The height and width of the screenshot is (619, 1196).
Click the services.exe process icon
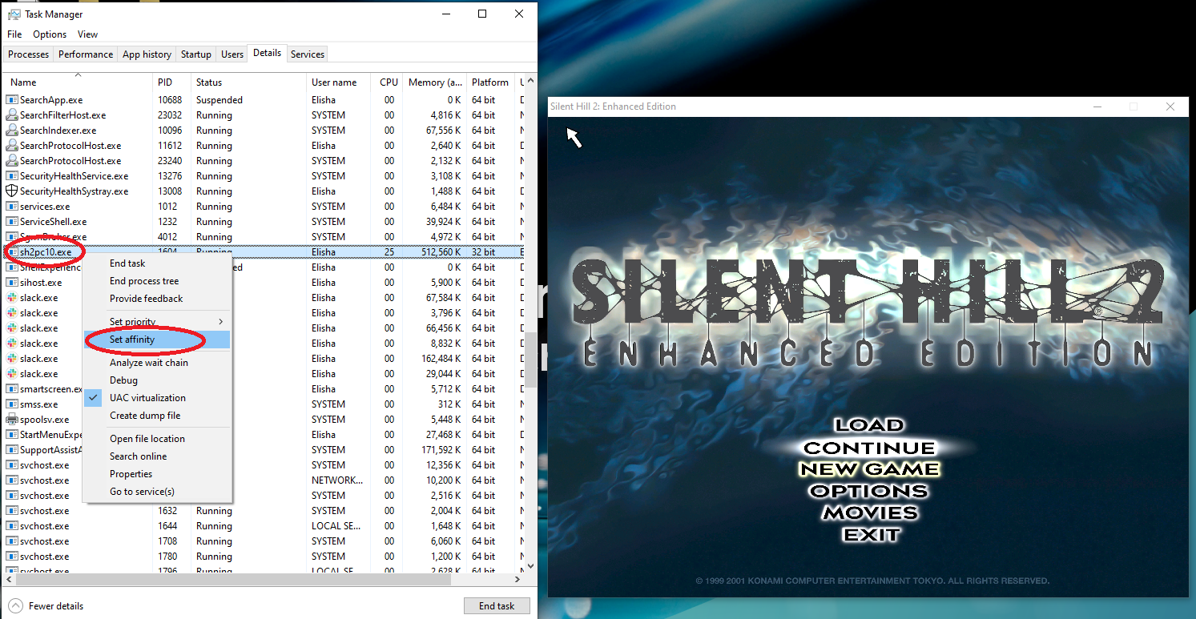pos(12,207)
